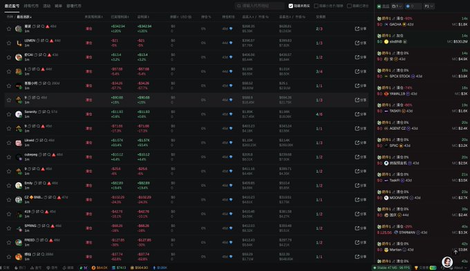Viewport: 470px width, 271px height.
Task: Uncheck the checked 隐藏未购买 filter checkbox
Action: coord(290,6)
